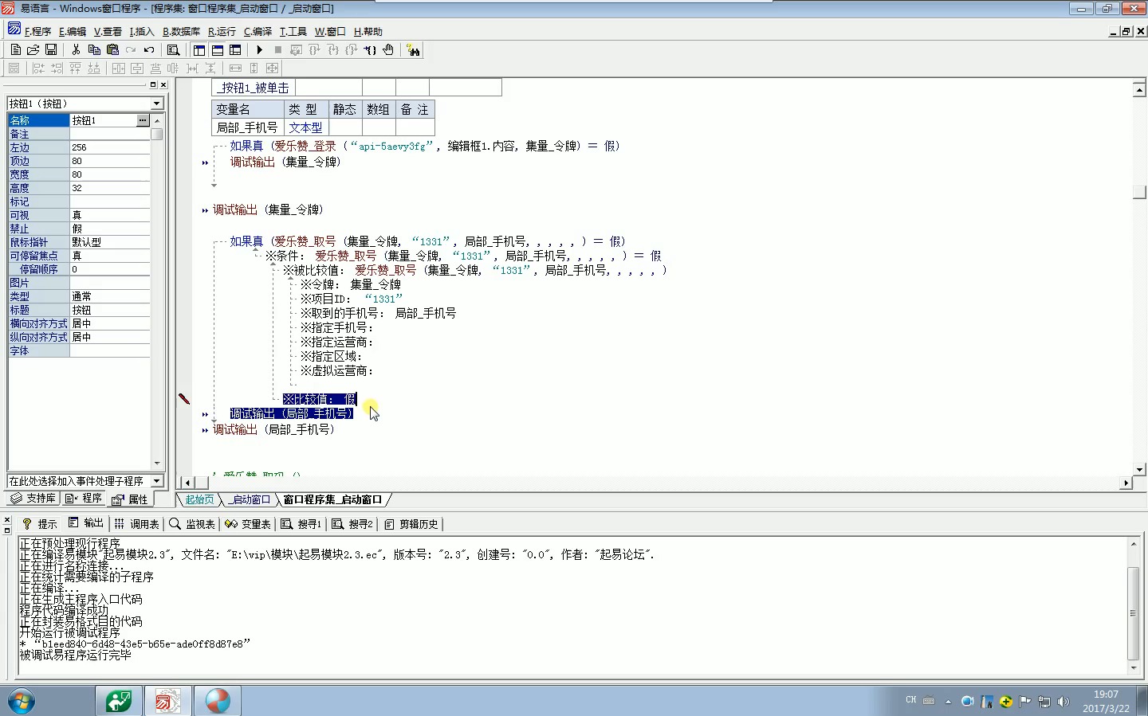Screen dimensions: 1148x716
Task: Open the F.程序 menu
Action: (x=37, y=32)
